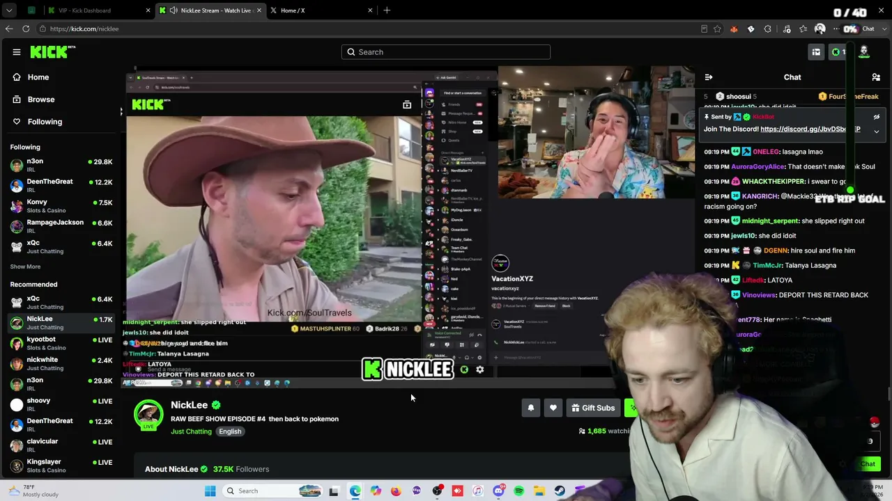Open Windows Start menu
Image resolution: width=892 pixels, height=501 pixels.
pos(210,491)
